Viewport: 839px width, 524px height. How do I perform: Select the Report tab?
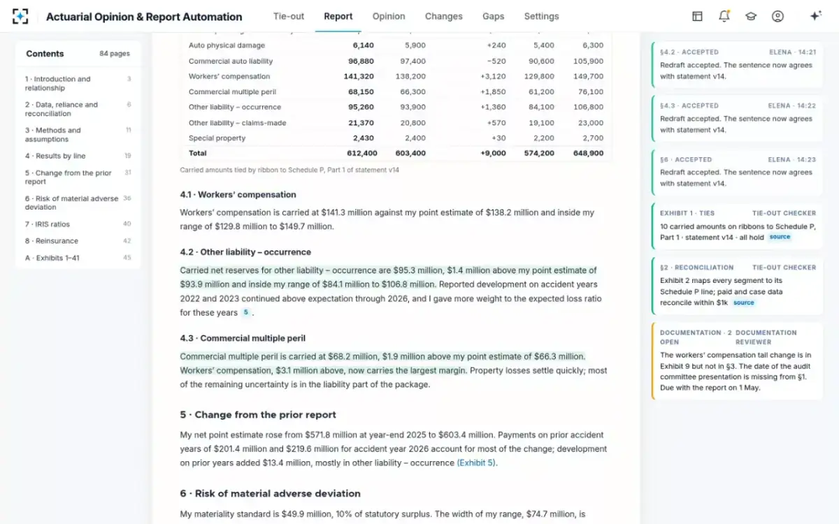pyautogui.click(x=338, y=16)
